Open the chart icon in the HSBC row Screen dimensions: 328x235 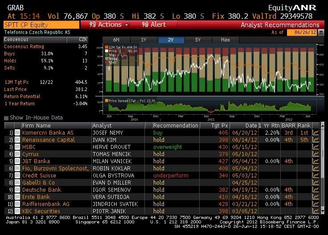click(316, 147)
